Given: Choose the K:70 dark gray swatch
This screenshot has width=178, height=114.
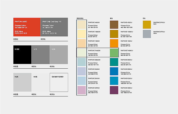Looking at the screenshot, I should point(40,54).
